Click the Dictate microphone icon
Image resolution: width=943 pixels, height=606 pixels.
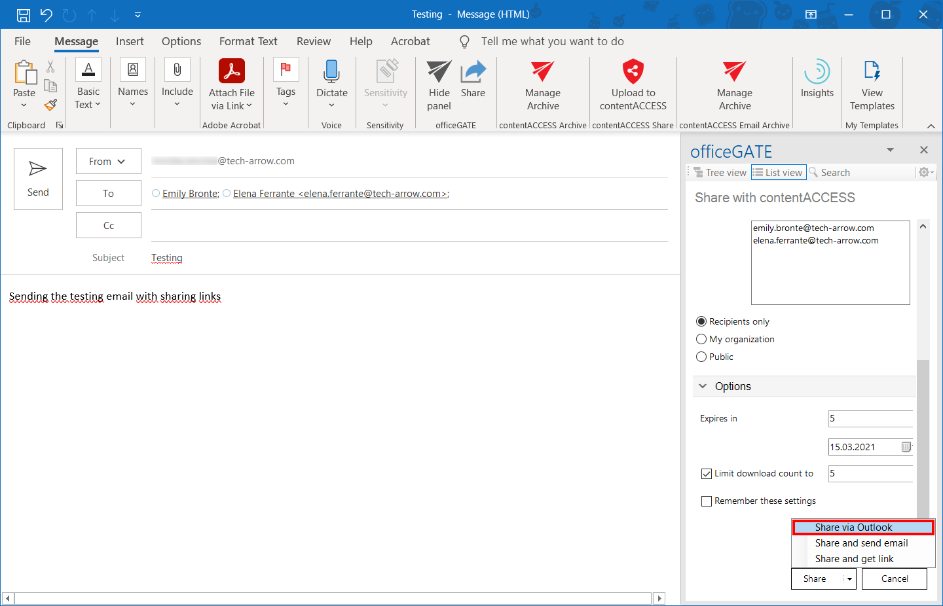[x=331, y=71]
